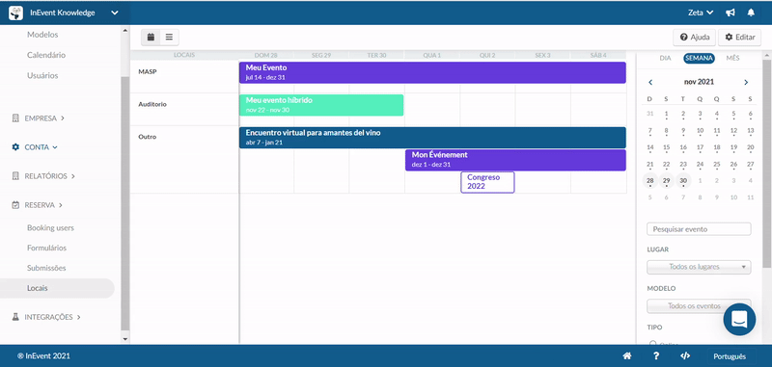
Task: Click the Ajuda button
Action: (x=694, y=38)
